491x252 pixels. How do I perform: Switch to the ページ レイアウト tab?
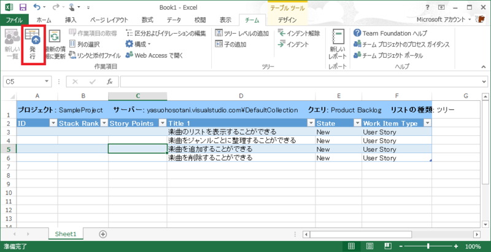(x=109, y=20)
